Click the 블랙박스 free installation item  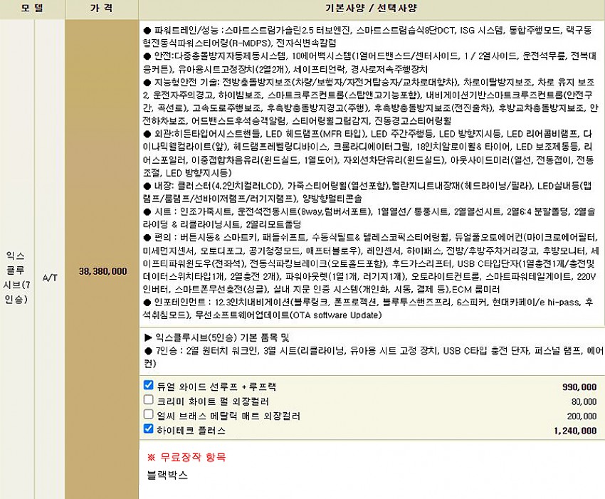167,474
